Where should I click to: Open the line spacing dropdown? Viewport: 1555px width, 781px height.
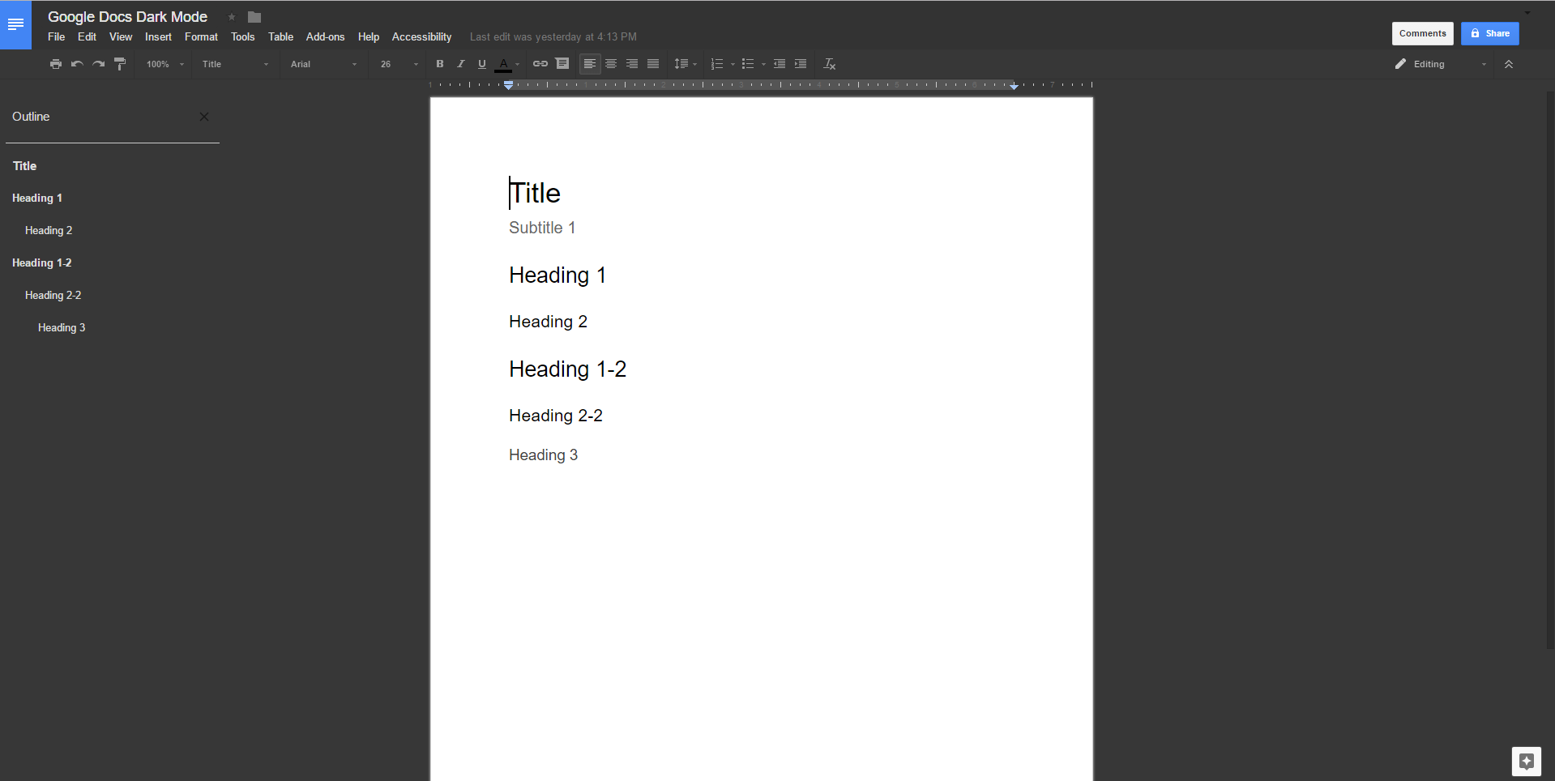pyautogui.click(x=685, y=64)
